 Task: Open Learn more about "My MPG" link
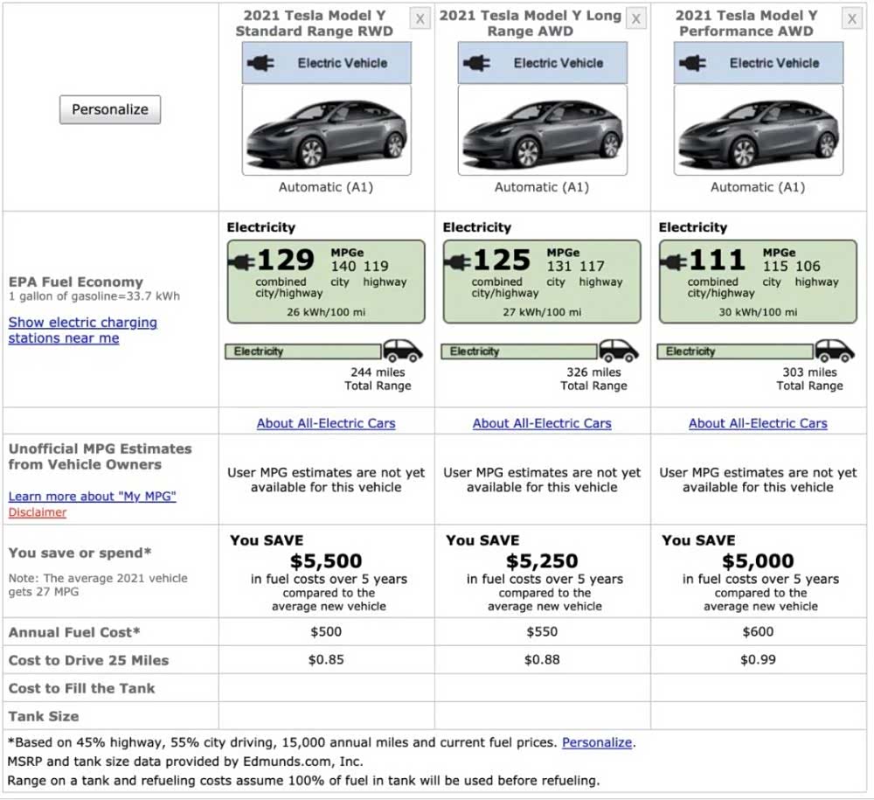pos(92,497)
